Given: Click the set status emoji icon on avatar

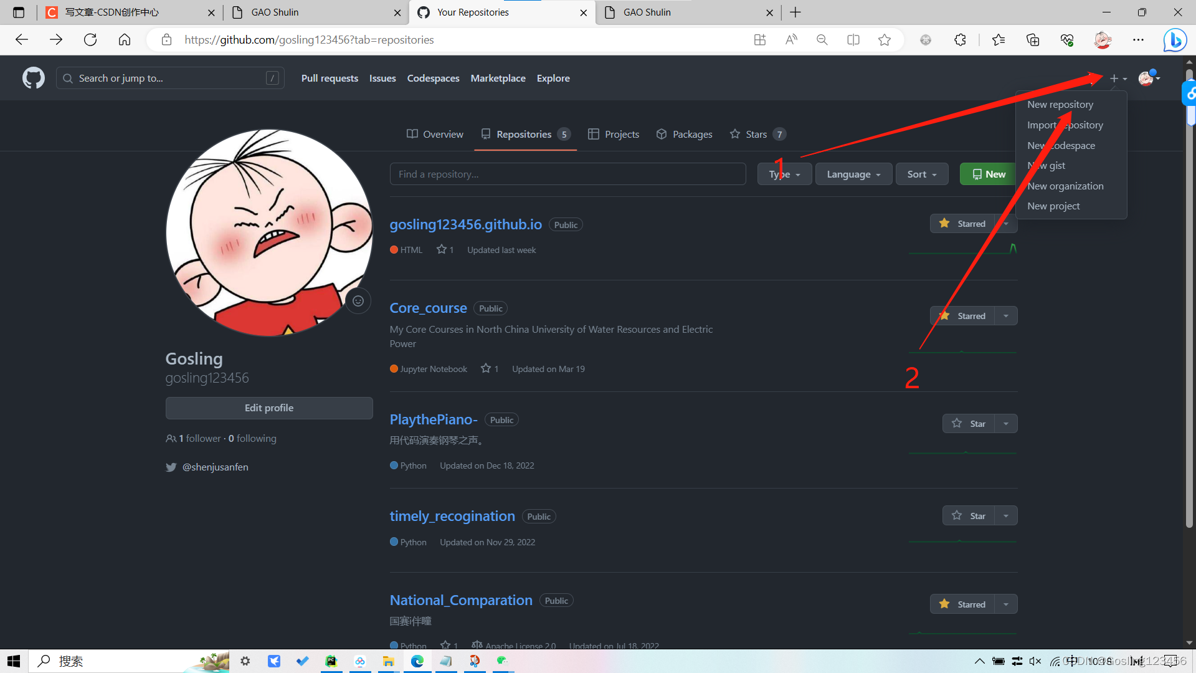Looking at the screenshot, I should (358, 301).
